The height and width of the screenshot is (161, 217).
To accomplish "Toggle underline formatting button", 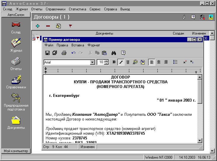I will 128,62.
